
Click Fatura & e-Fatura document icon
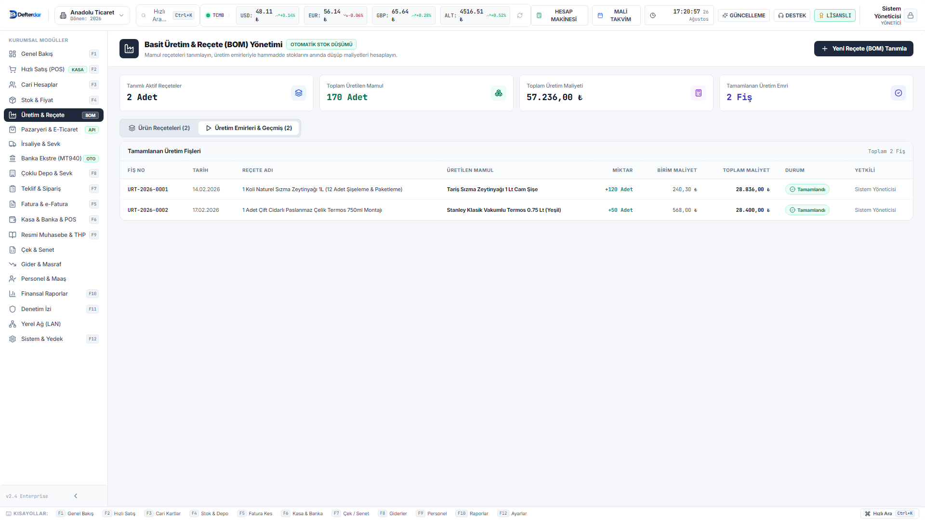point(13,204)
